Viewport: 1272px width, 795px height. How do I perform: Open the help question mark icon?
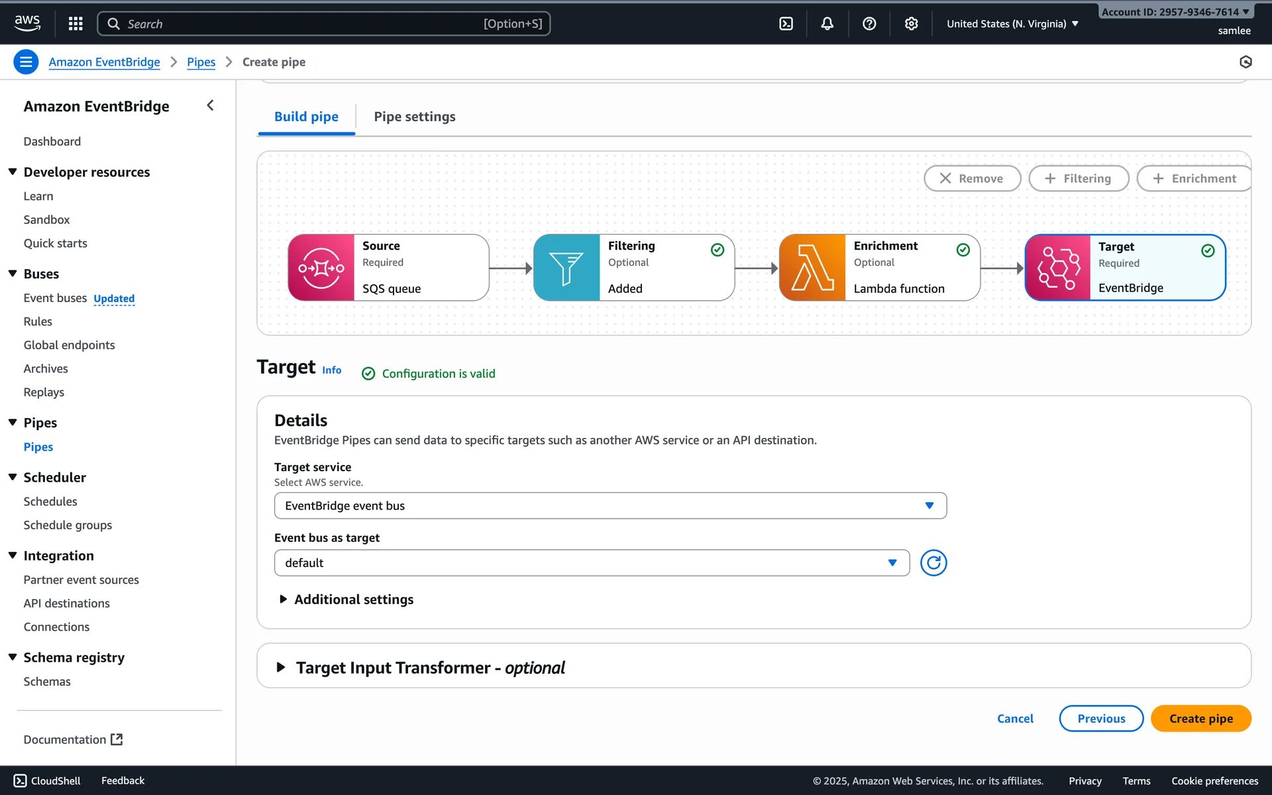pos(869,24)
